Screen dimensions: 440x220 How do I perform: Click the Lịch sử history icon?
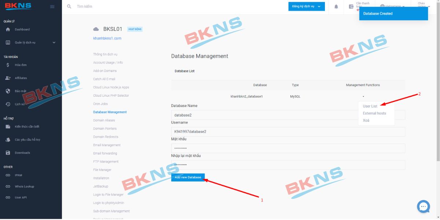pos(8,104)
